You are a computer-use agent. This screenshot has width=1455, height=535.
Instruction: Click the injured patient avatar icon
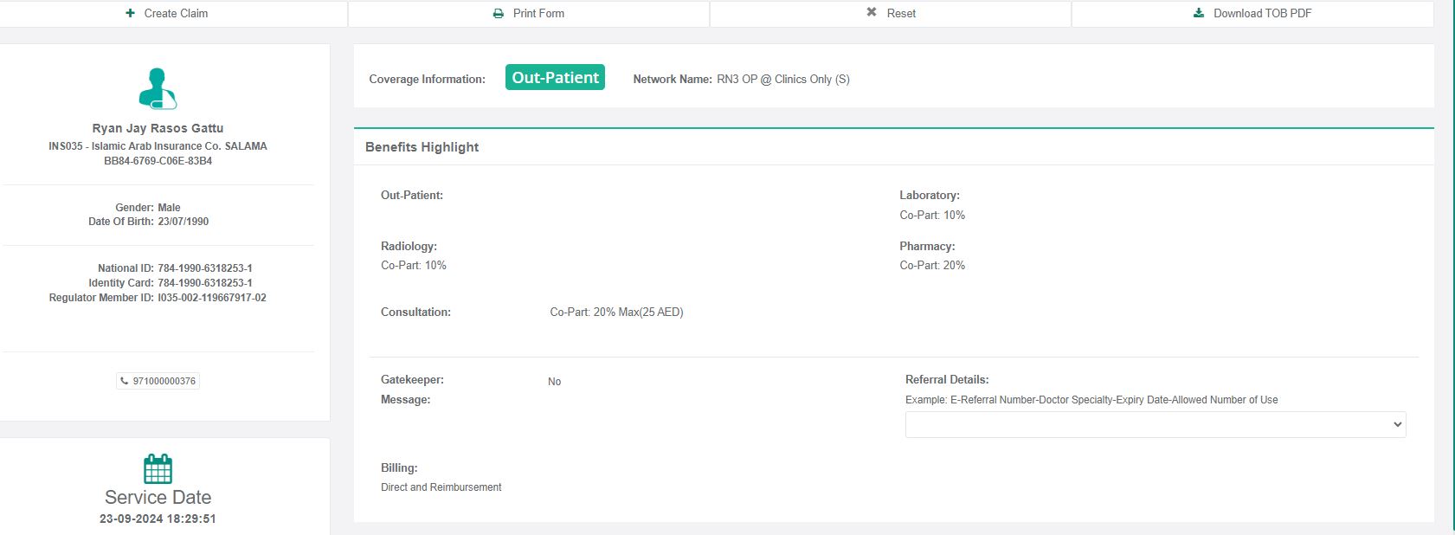158,88
